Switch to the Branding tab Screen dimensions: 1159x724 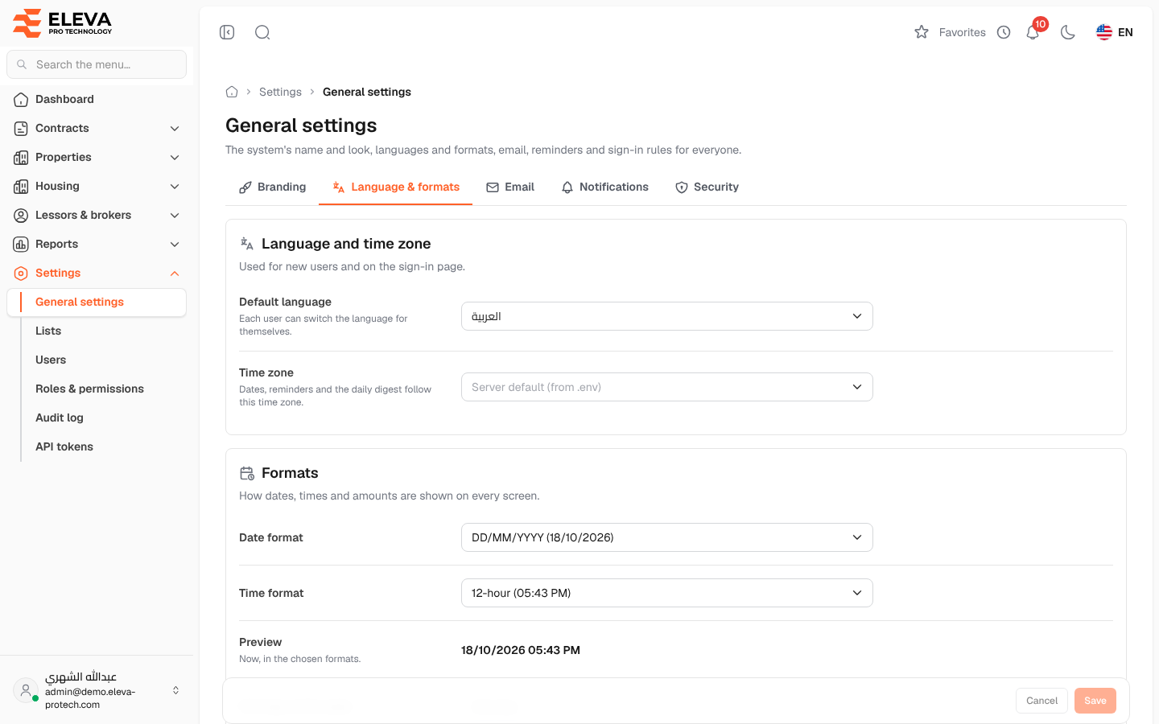point(272,187)
